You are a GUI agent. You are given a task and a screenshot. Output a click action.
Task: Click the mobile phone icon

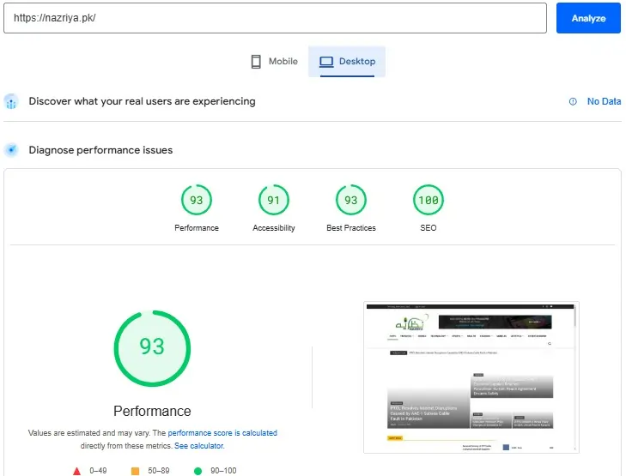pyautogui.click(x=256, y=62)
